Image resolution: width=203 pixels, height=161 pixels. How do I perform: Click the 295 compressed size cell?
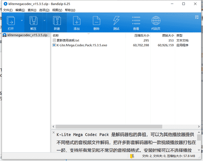[x=146, y=40]
